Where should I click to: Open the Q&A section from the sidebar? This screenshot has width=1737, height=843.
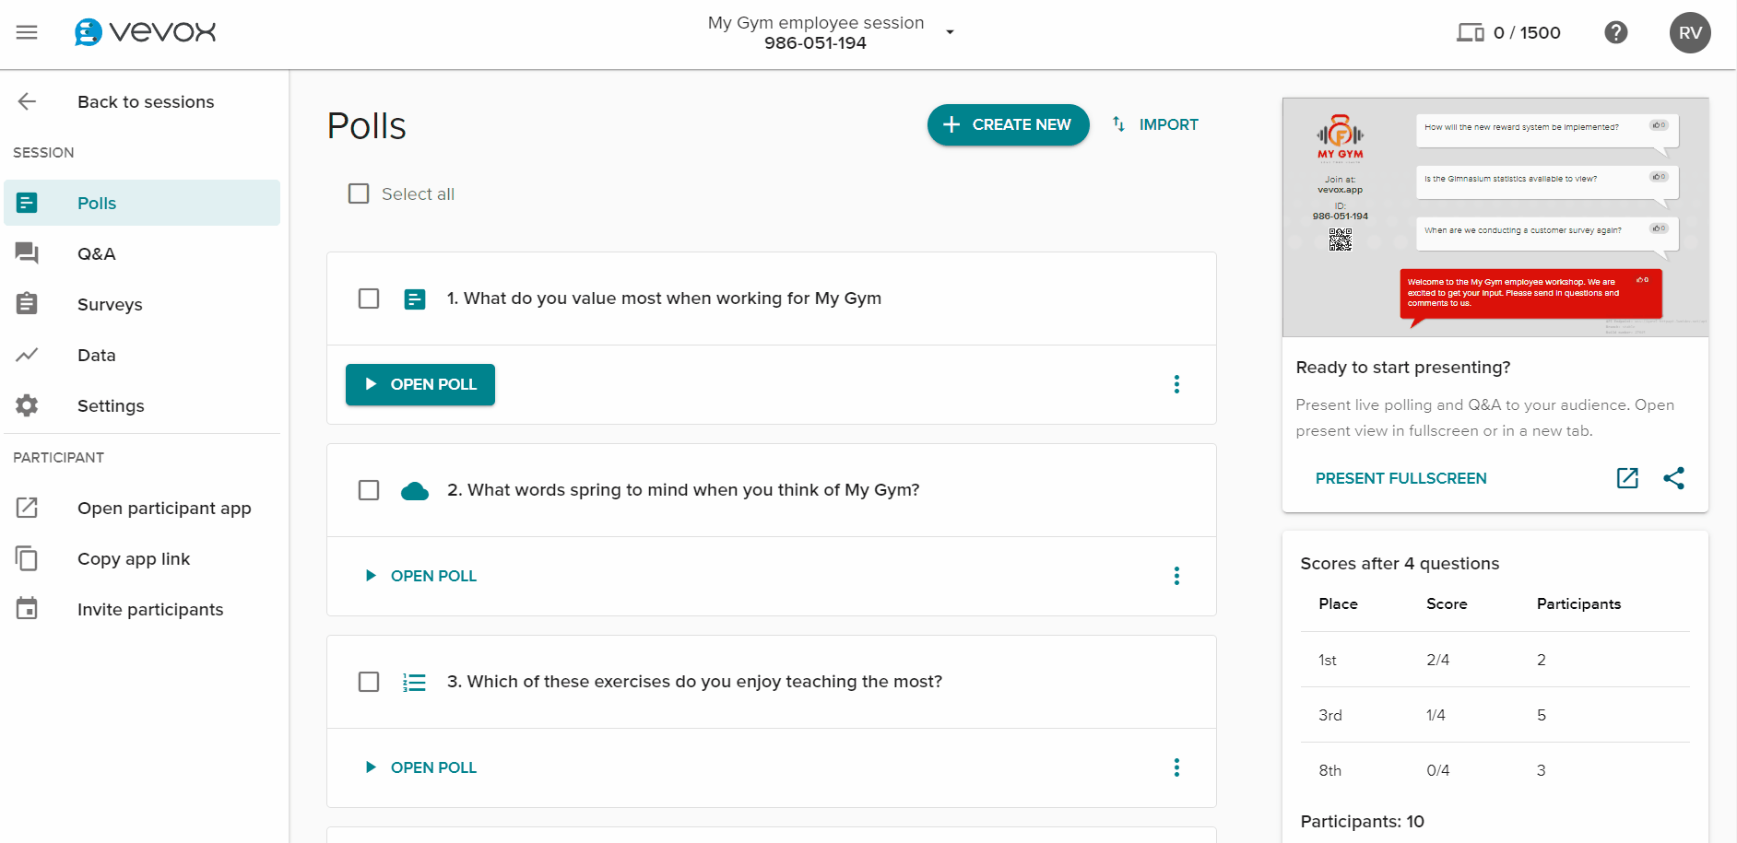96,253
